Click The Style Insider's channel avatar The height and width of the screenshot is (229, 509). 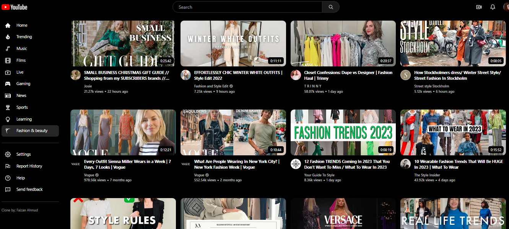(406, 164)
